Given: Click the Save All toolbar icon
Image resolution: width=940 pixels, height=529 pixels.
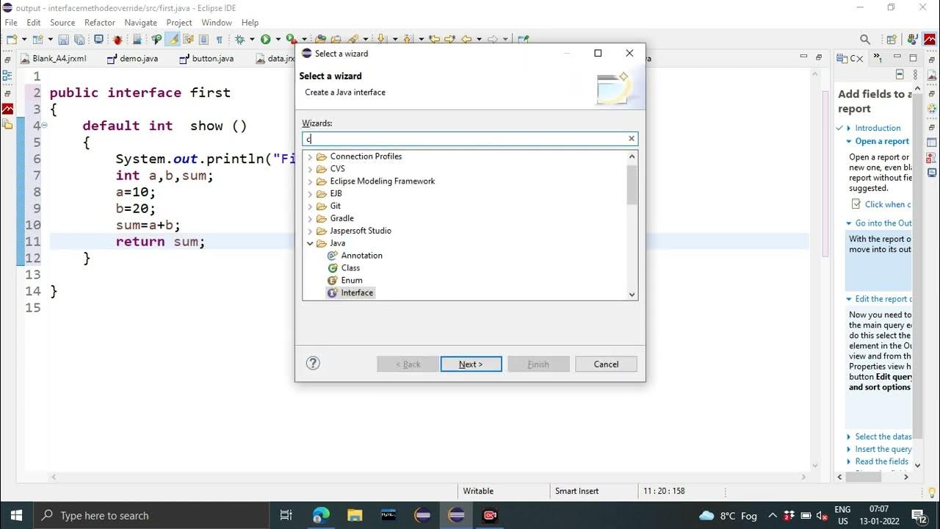Looking at the screenshot, I should [79, 39].
